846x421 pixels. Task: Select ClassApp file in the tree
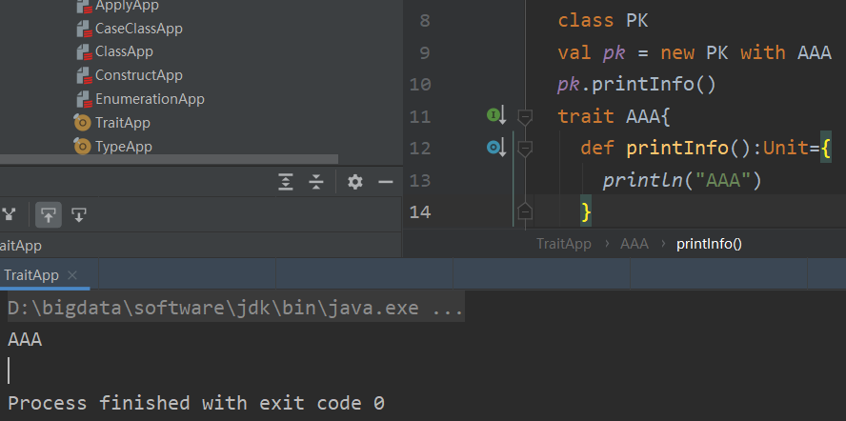pyautogui.click(x=124, y=51)
